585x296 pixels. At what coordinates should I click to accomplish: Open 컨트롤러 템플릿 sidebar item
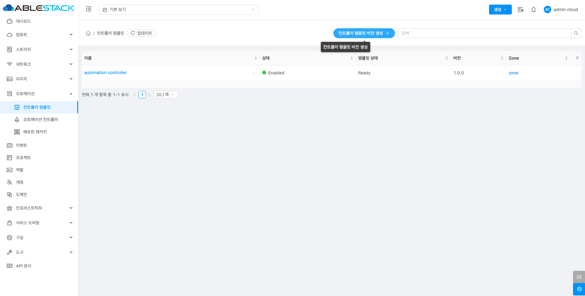39,107
